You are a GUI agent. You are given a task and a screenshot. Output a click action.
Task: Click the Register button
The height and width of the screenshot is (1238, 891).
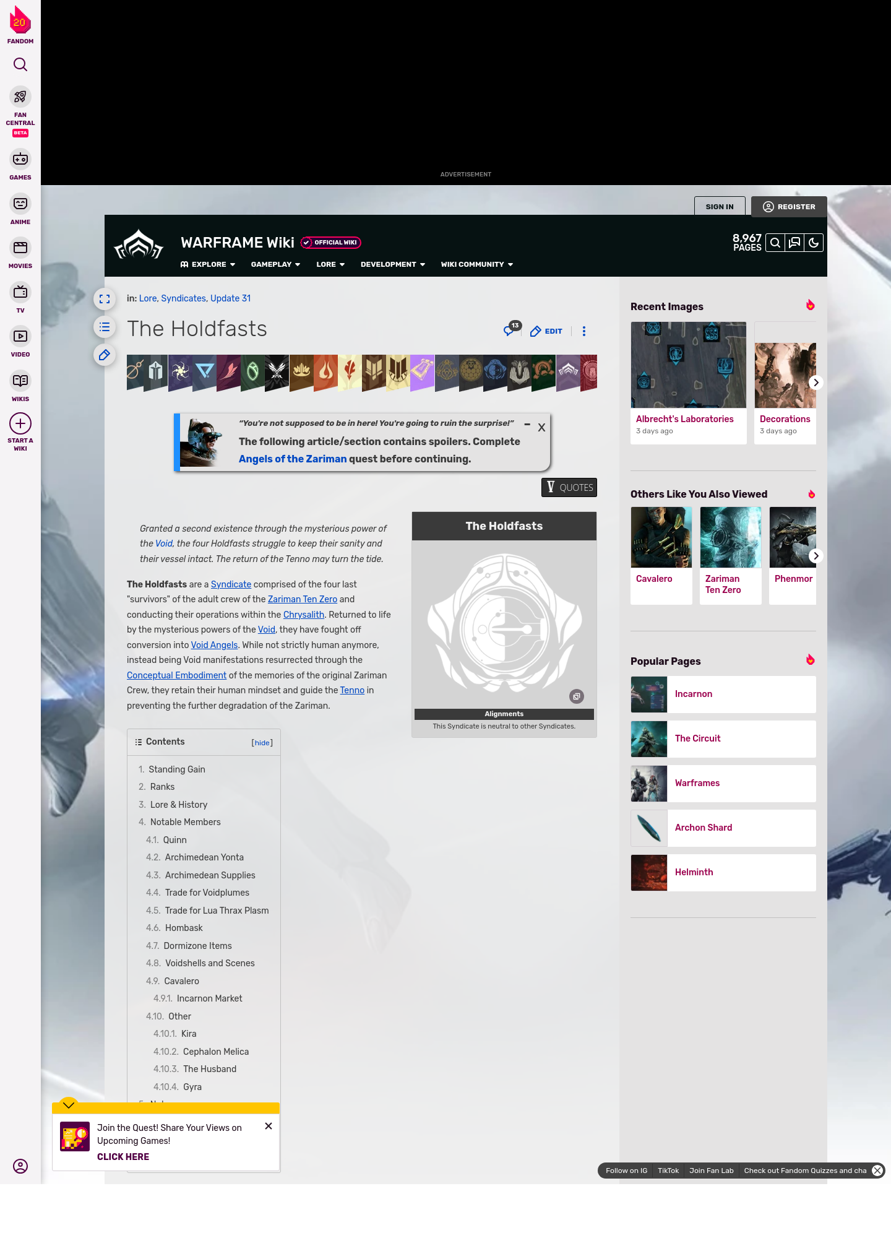pyautogui.click(x=789, y=207)
